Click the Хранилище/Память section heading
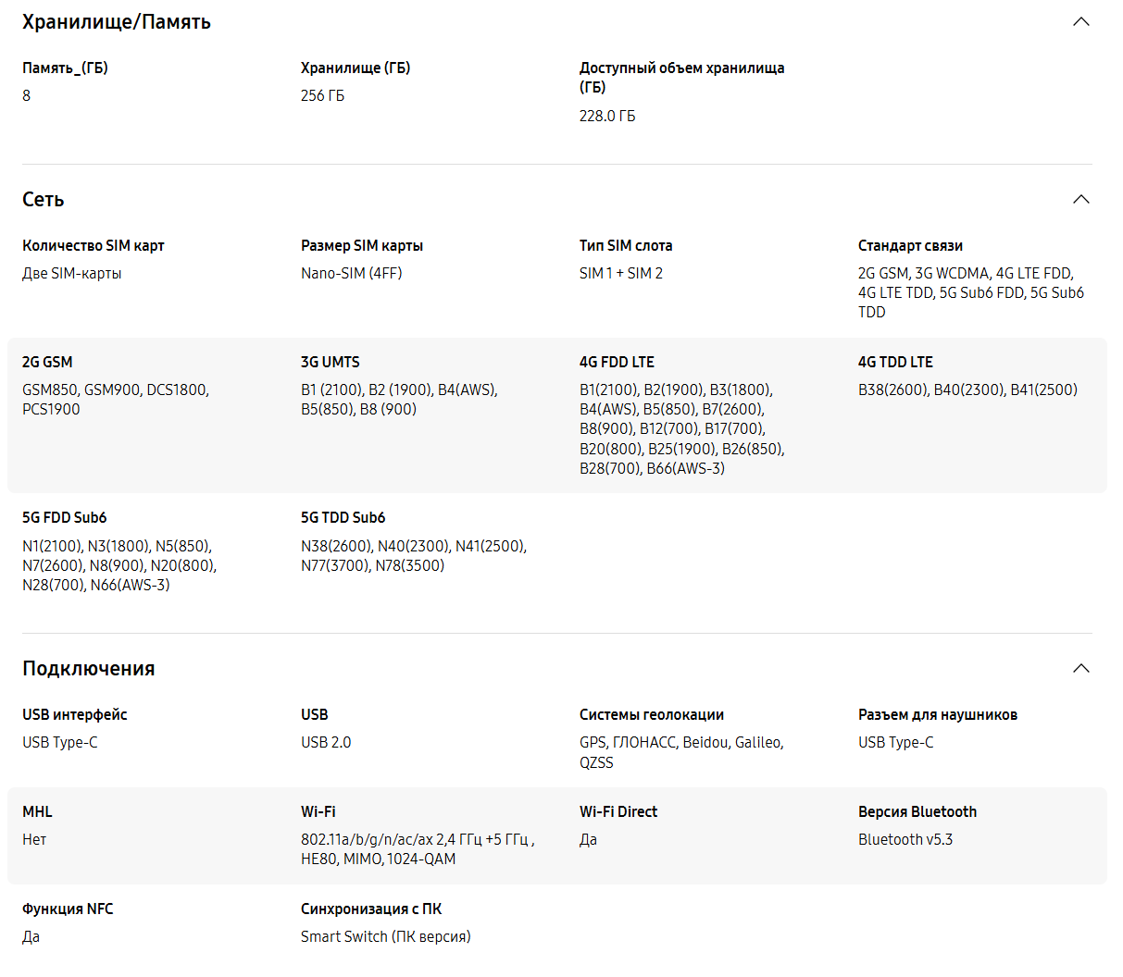 coord(117,22)
